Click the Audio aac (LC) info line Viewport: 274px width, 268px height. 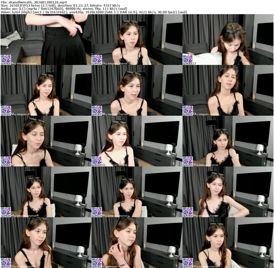pos(64,9)
